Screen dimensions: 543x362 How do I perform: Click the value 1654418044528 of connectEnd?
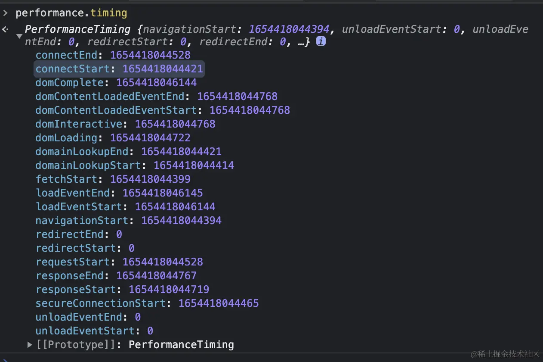[x=150, y=55]
